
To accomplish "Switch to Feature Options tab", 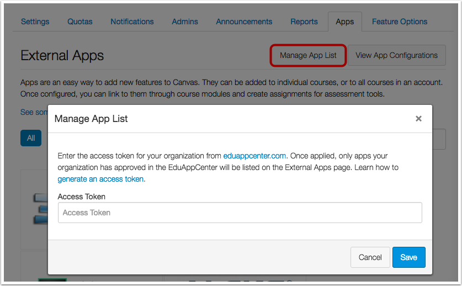I will click(400, 22).
